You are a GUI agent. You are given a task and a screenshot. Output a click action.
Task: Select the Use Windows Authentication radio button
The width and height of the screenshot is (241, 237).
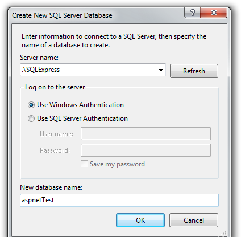point(31,105)
